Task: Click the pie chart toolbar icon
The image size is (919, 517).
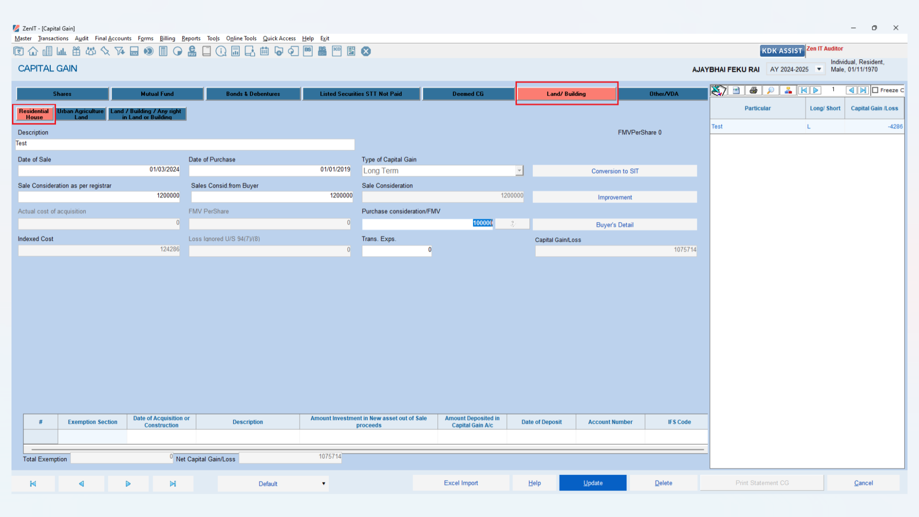Action: [x=178, y=51]
